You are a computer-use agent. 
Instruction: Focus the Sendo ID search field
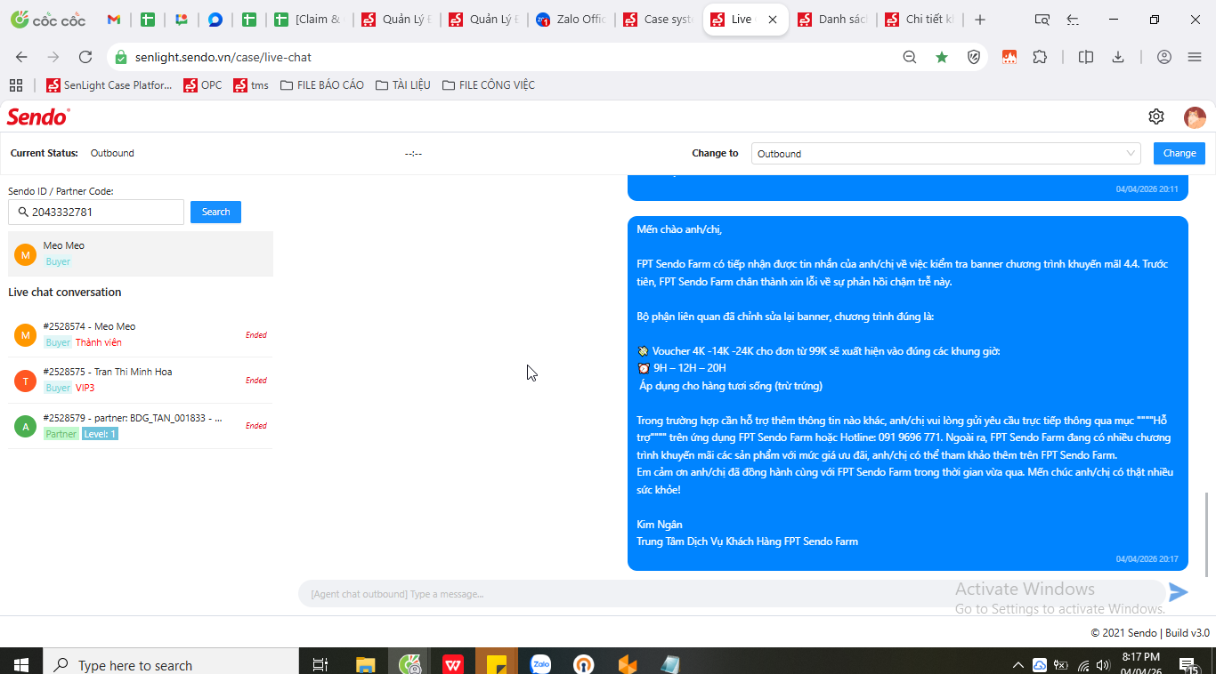tap(96, 212)
